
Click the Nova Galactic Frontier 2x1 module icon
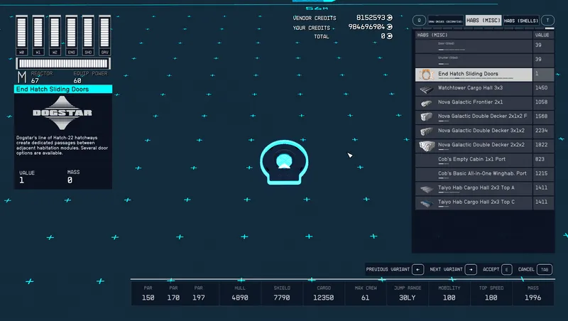(426, 104)
